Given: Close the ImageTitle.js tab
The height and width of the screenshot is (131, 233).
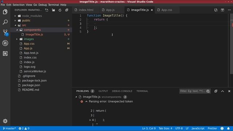Looking at the screenshot, I should click(x=152, y=10).
